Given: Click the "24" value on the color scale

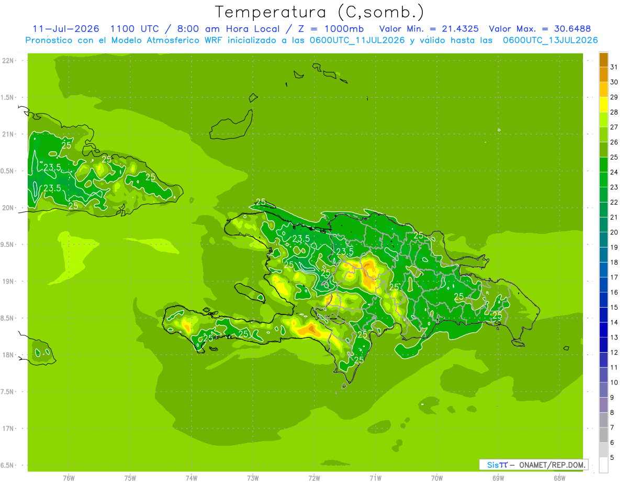Looking at the screenshot, I should 614,172.
